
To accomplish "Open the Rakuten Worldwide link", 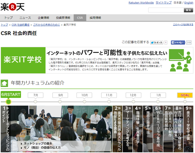I will click(141, 3).
